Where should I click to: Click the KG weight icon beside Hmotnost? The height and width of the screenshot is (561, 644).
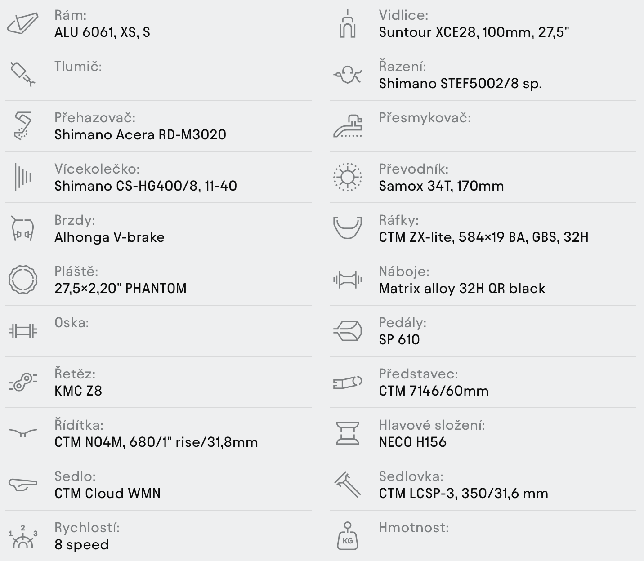tap(347, 536)
